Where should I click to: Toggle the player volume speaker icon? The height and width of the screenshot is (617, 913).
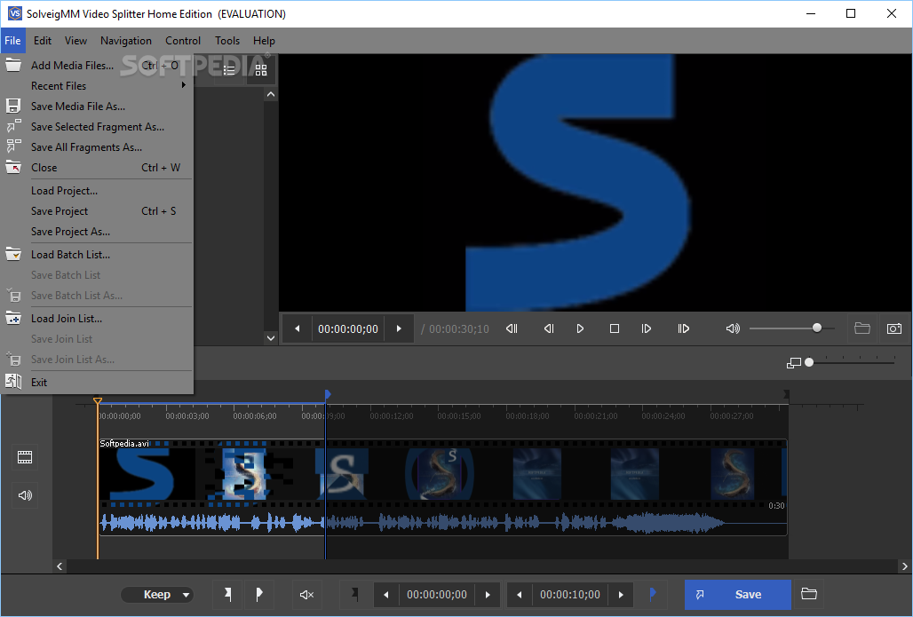733,328
